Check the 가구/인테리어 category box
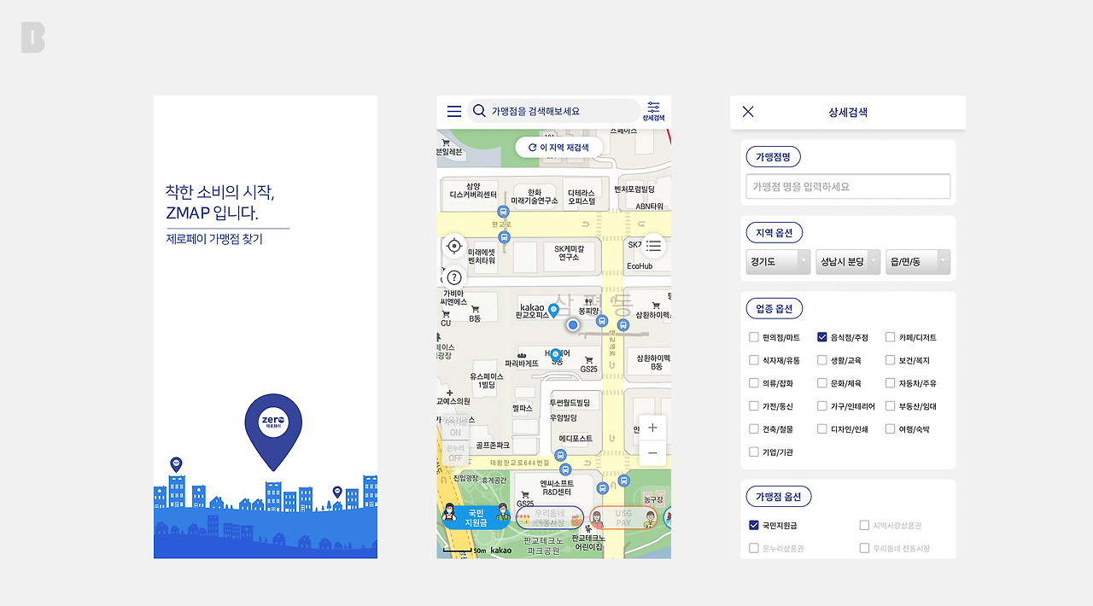Screen dimensions: 1093x606 [822, 406]
